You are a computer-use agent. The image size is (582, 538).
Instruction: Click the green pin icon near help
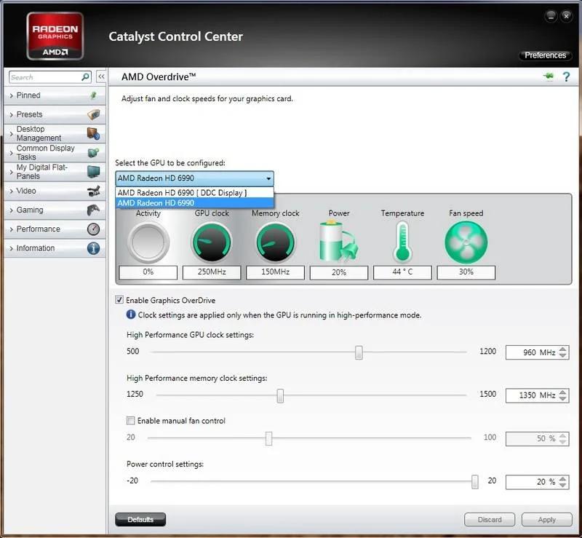(x=548, y=77)
